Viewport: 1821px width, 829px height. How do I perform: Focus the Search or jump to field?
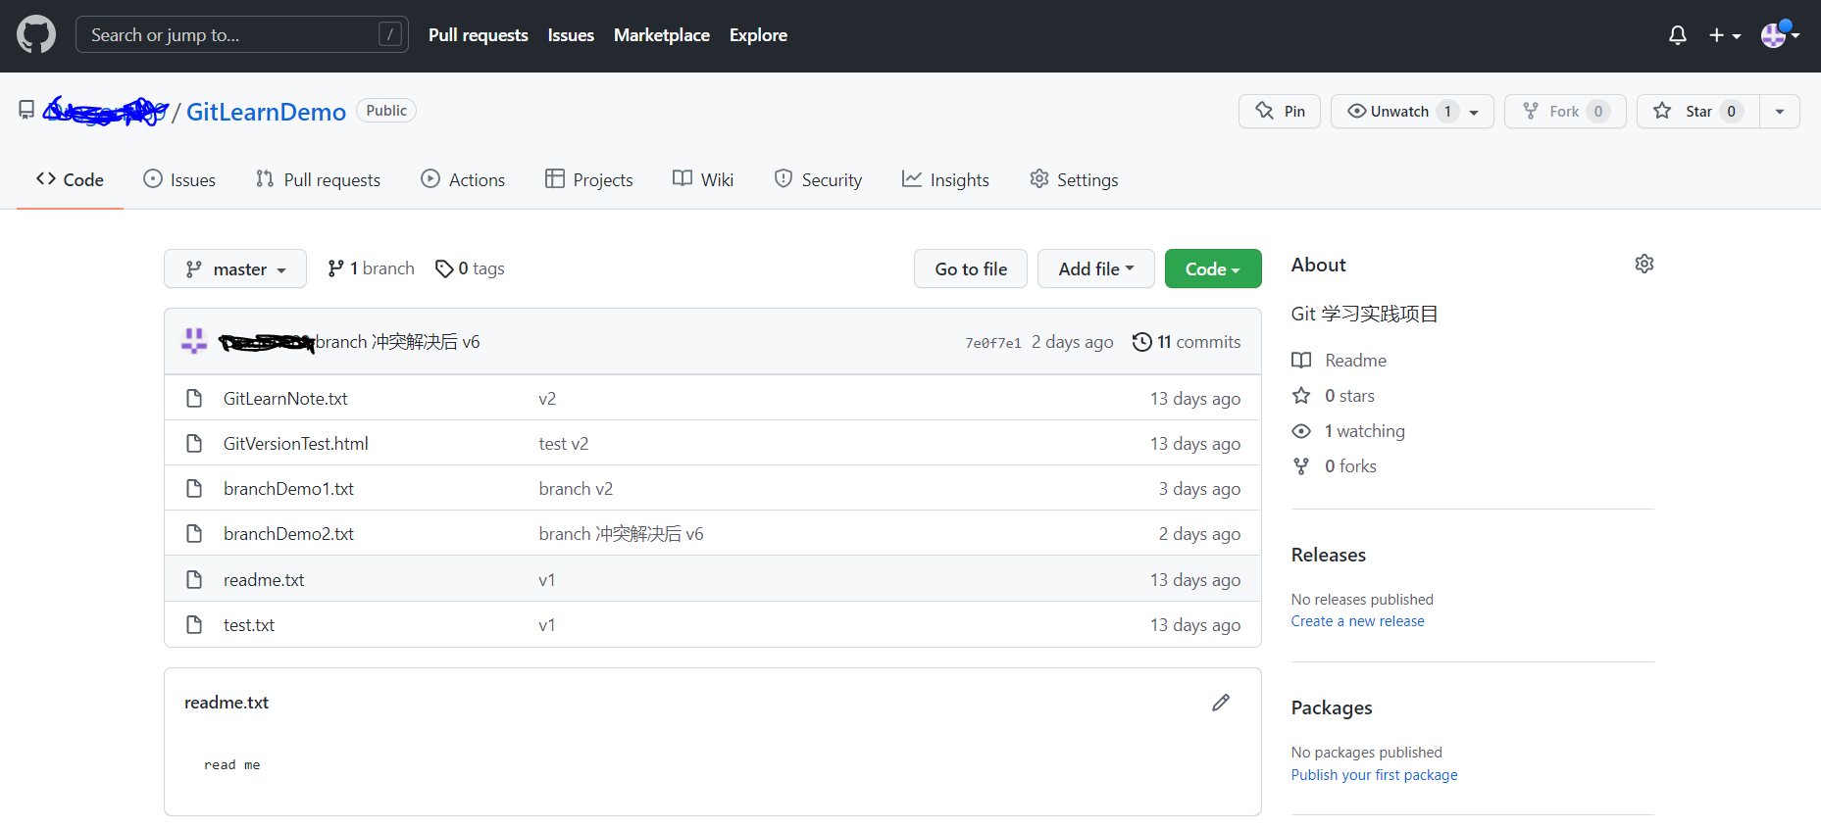242,35
